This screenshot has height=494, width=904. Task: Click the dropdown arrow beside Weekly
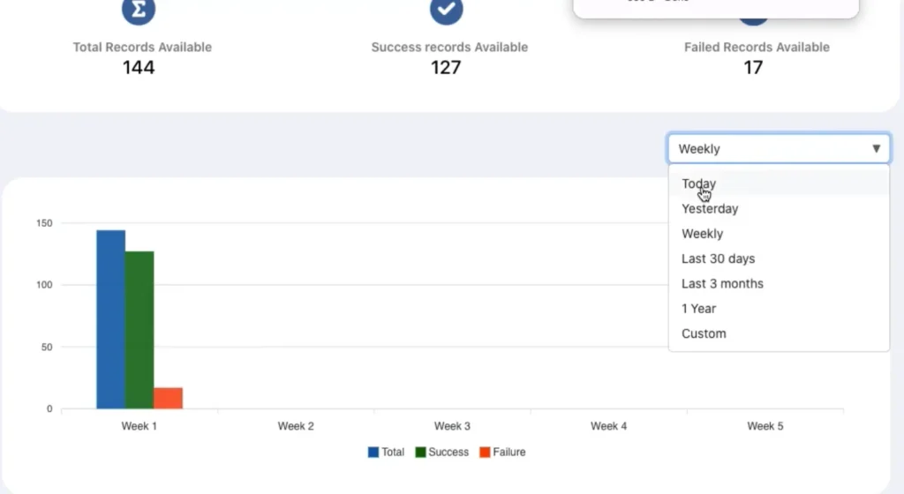pos(877,148)
